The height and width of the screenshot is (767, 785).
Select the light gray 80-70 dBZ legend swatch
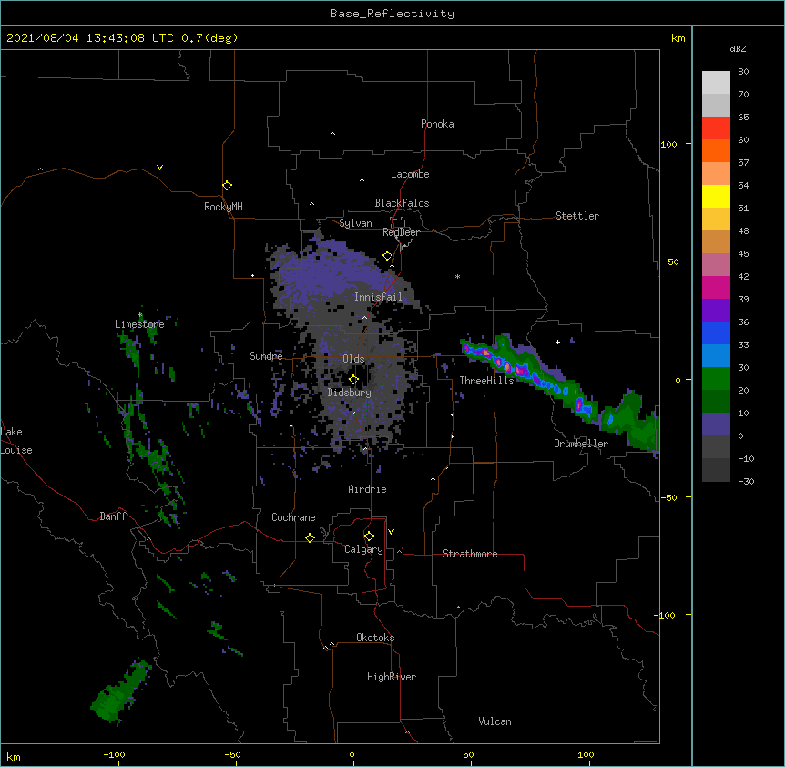click(x=716, y=83)
